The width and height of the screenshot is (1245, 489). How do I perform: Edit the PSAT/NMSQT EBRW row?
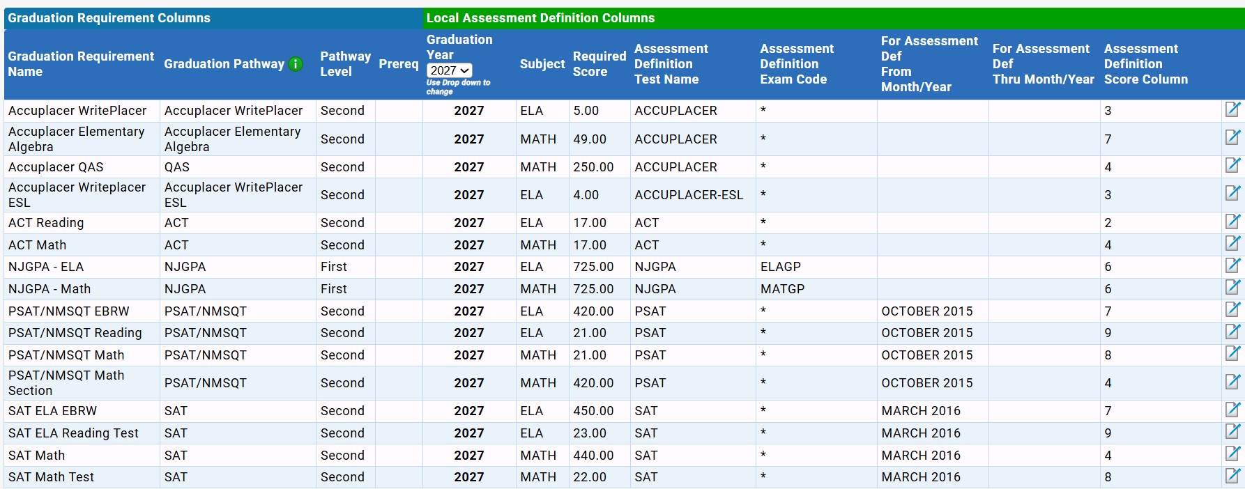pyautogui.click(x=1232, y=309)
